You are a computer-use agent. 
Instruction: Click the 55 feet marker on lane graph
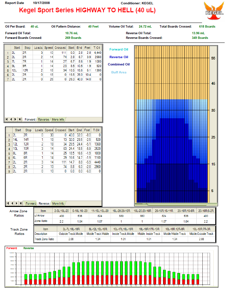[x=213, y=58]
